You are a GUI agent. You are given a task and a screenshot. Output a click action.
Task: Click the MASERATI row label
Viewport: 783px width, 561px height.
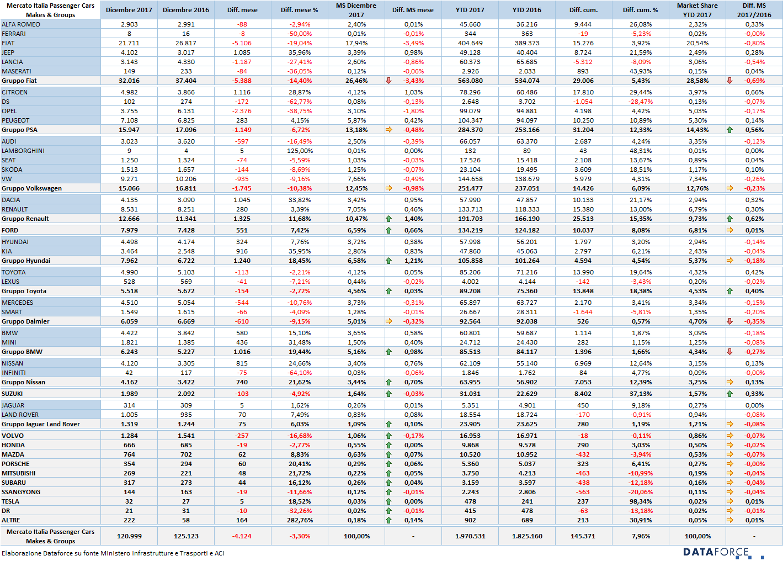17,71
